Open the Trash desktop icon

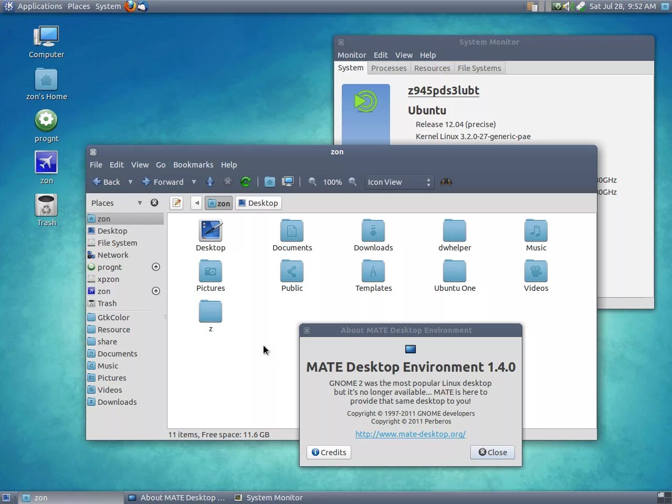click(x=46, y=210)
